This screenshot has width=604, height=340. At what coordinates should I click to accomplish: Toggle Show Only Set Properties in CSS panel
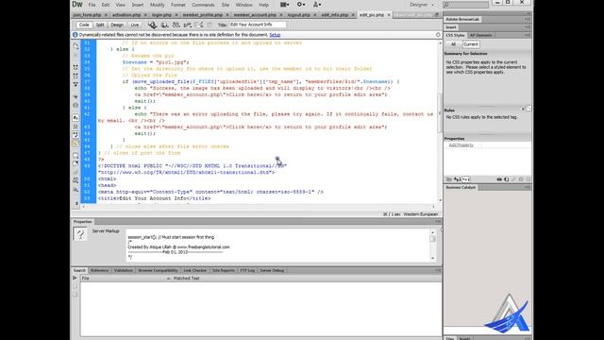466,179
